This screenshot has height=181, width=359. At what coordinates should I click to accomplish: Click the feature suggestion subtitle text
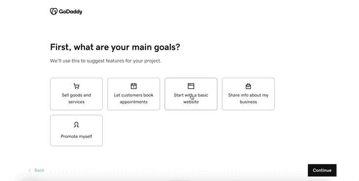(x=106, y=61)
